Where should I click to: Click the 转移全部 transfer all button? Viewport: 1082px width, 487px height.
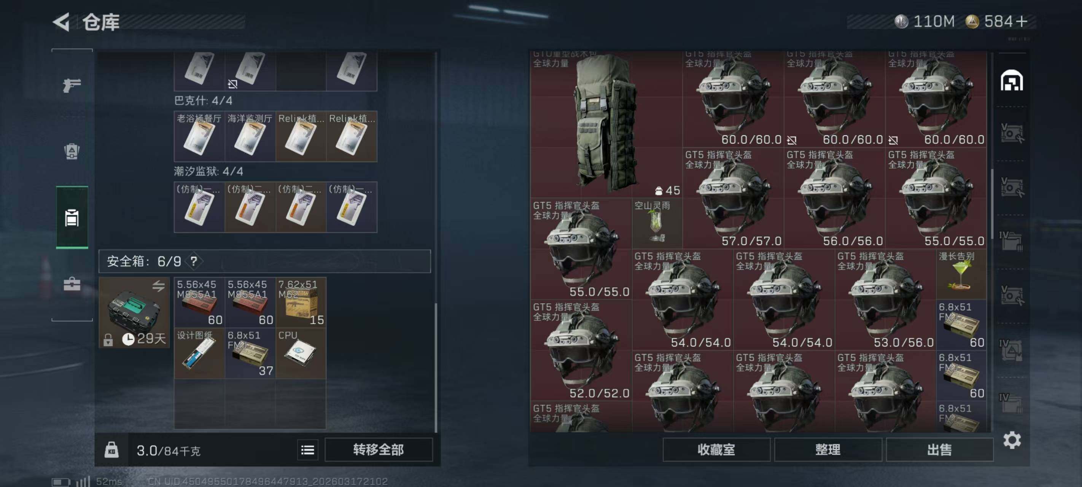(379, 450)
